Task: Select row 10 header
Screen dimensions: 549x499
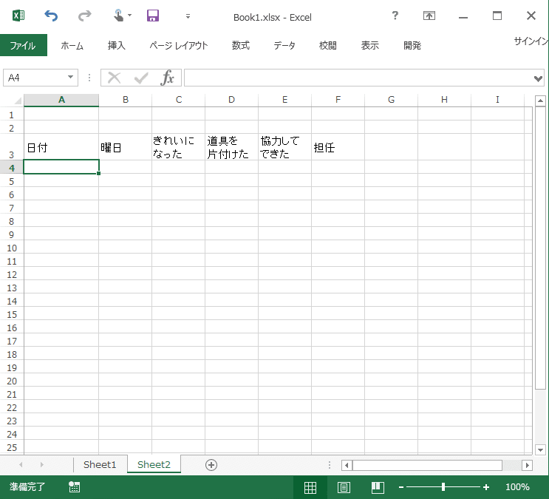Action: coord(12,248)
